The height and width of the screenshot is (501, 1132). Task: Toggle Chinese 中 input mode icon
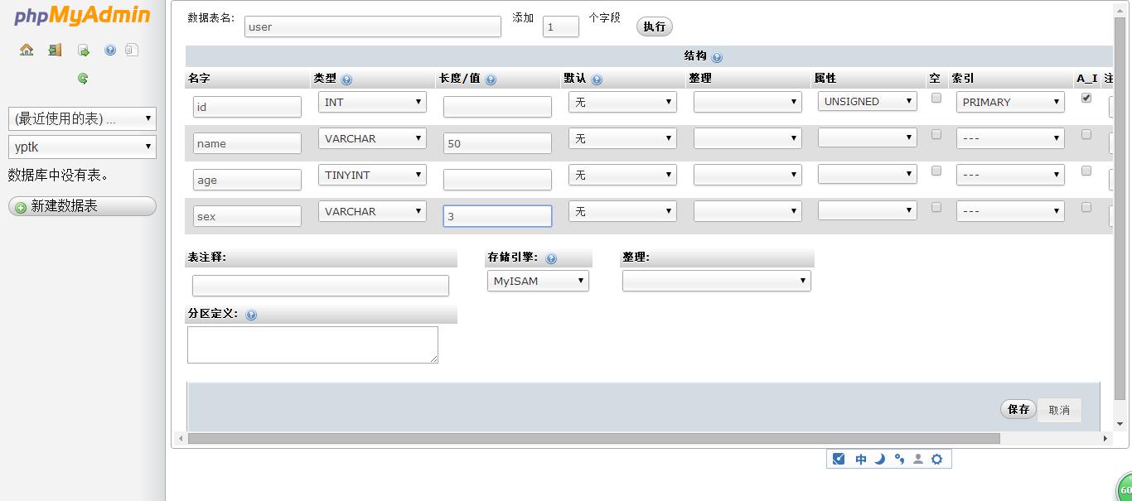coord(861,459)
